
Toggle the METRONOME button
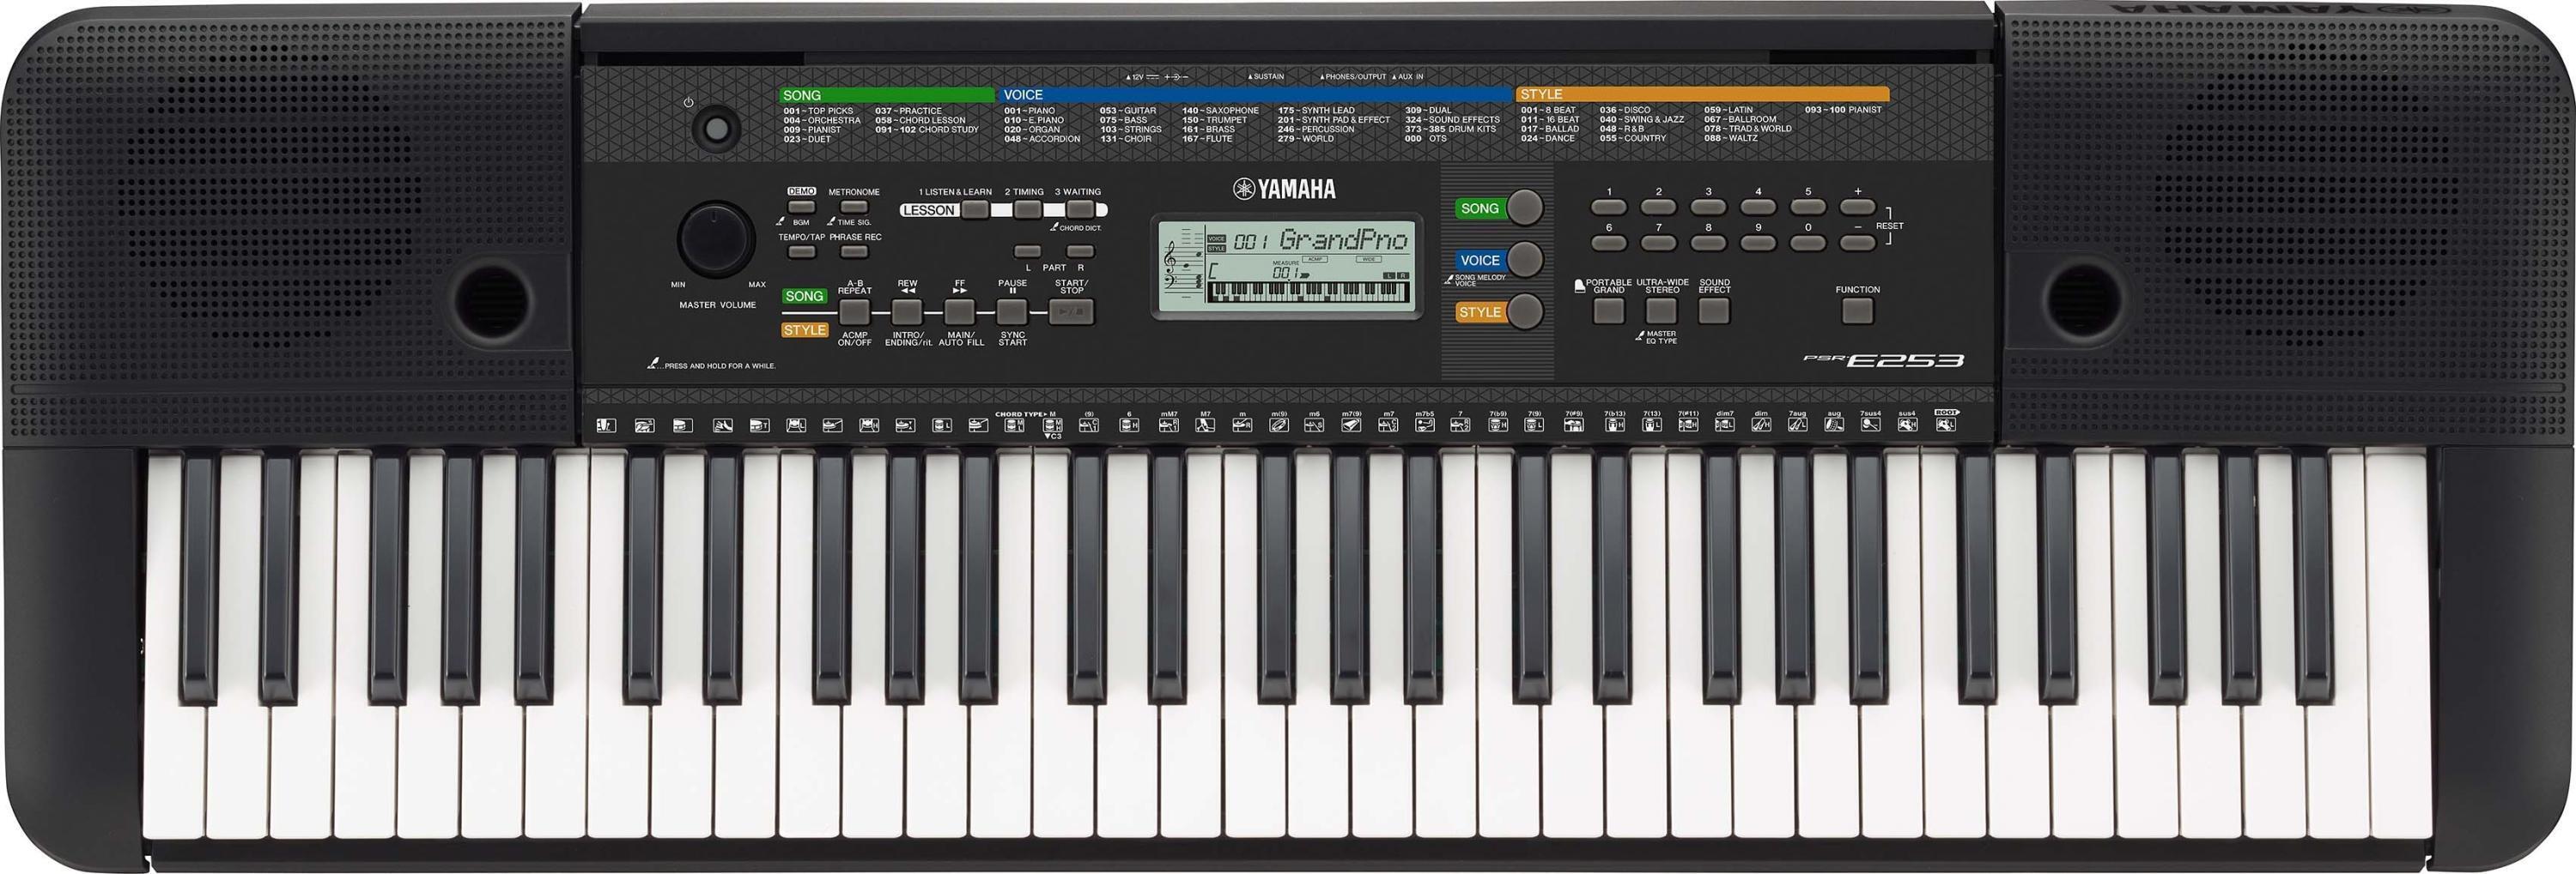(x=854, y=208)
